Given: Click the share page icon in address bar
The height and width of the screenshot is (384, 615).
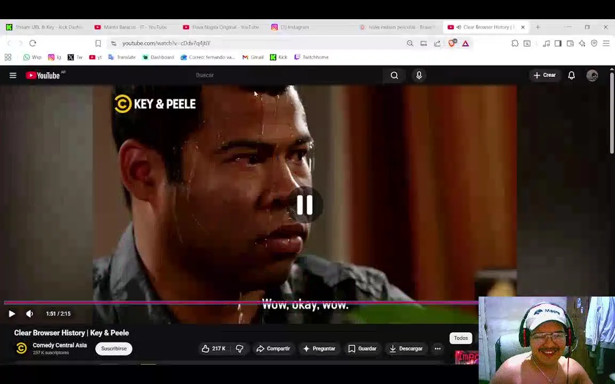Looking at the screenshot, I should point(437,43).
